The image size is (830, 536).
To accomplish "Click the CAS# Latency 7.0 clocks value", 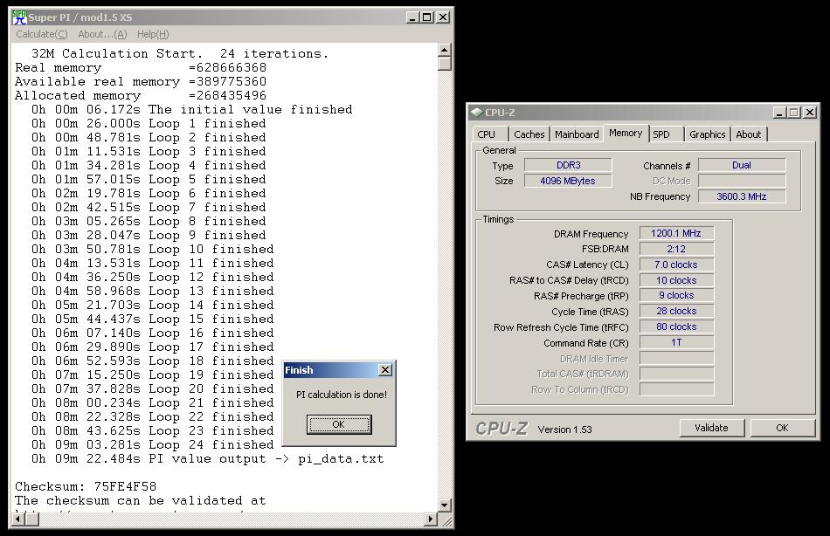I will click(x=676, y=265).
